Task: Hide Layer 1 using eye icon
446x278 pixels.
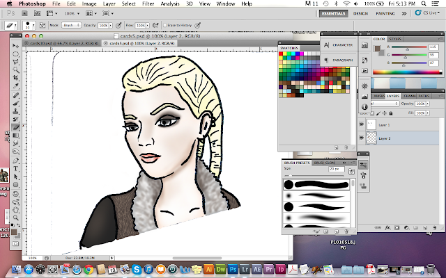Action: 362,124
